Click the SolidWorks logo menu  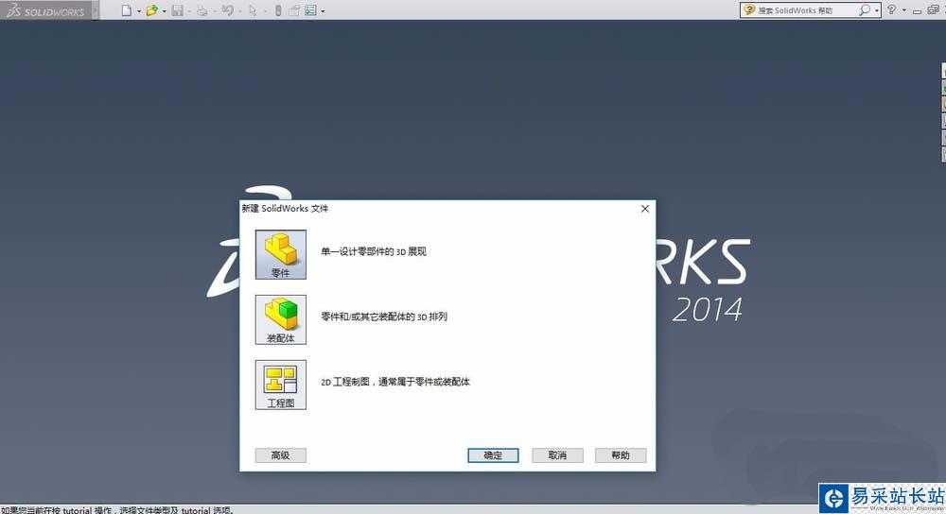[45, 10]
